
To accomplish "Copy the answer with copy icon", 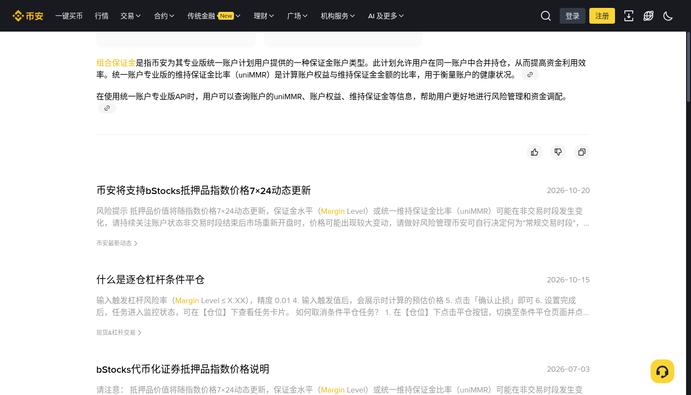I will pyautogui.click(x=582, y=152).
